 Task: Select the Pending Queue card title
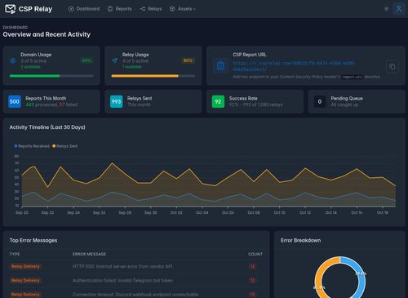tap(347, 98)
